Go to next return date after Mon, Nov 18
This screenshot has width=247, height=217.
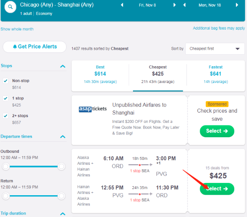237,5
